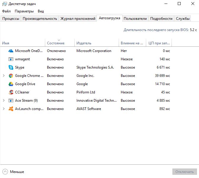Expand the Google Chrome startup group
199x178 pixels.
pyautogui.click(x=4, y=76)
